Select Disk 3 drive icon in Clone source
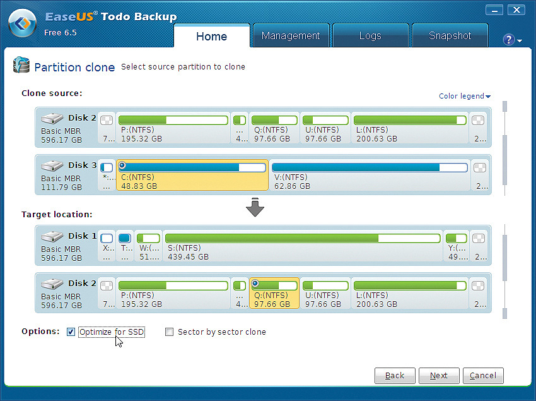 point(52,165)
